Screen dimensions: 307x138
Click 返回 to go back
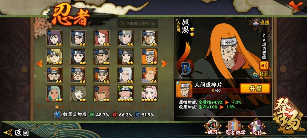pyautogui.click(x=16, y=133)
